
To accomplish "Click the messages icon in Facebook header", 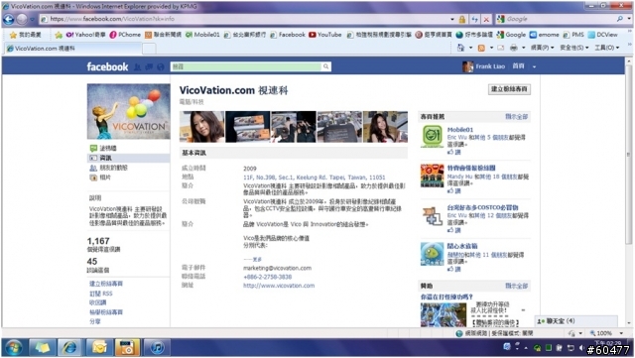I will [149, 67].
